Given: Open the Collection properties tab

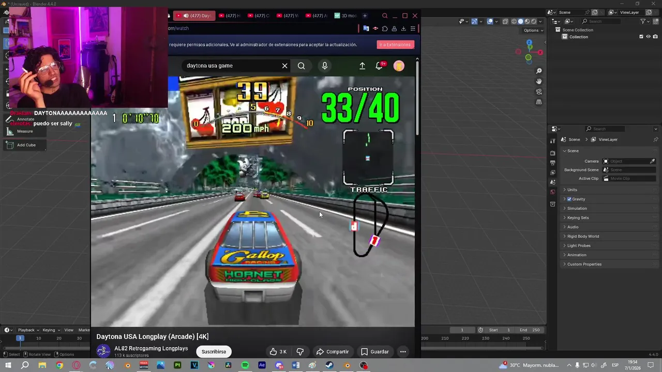Looking at the screenshot, I should [x=552, y=205].
